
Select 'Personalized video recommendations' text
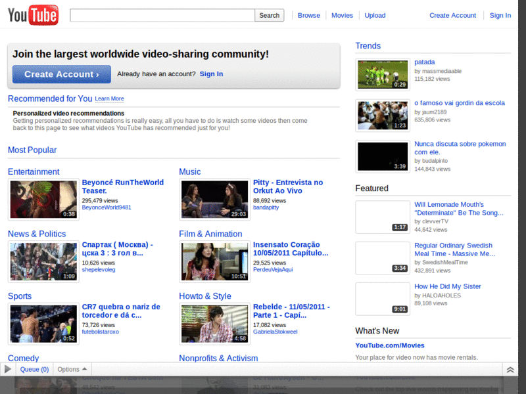(x=68, y=113)
